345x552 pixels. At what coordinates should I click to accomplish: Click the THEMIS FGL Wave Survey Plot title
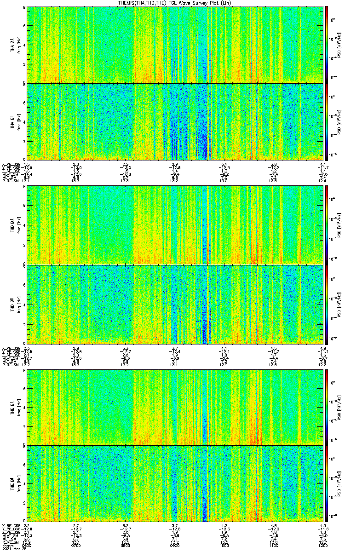click(x=176, y=3)
